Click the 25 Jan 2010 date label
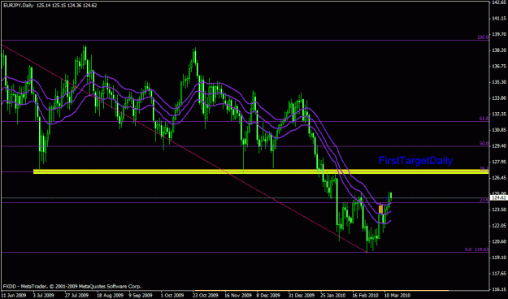Viewport: 508px width, 299px height. (333, 295)
